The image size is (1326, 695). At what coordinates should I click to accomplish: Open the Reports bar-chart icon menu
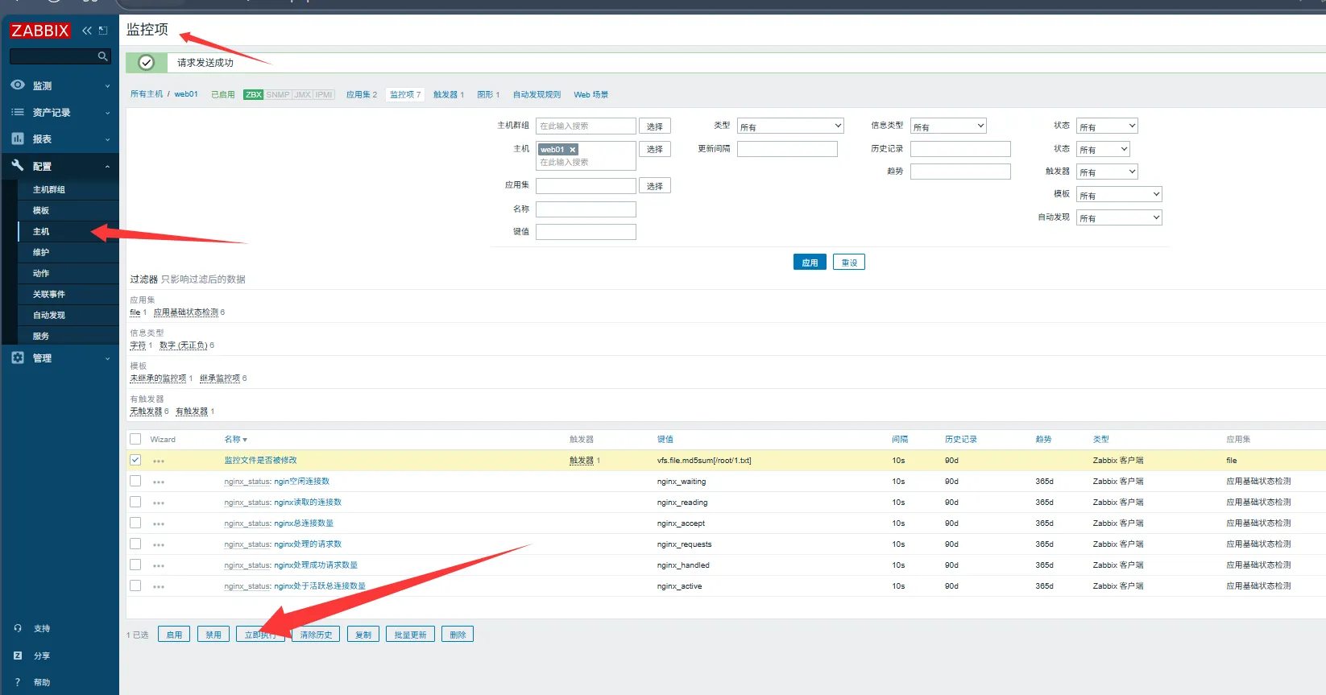[18, 139]
